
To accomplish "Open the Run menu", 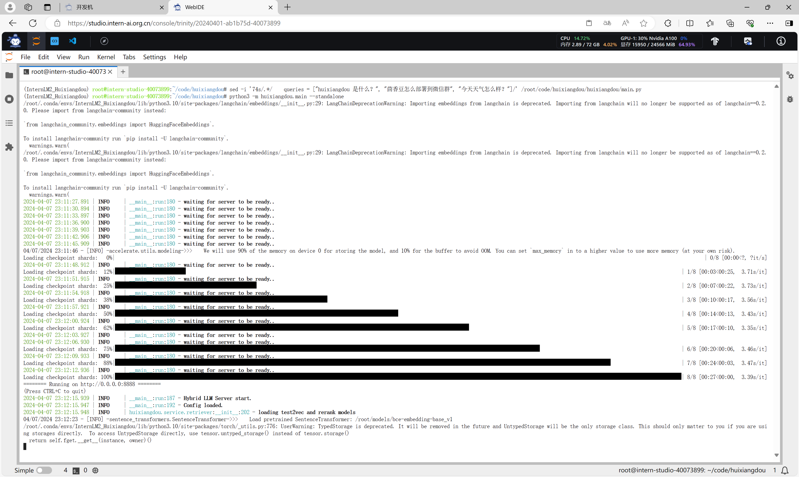I will pyautogui.click(x=84, y=57).
